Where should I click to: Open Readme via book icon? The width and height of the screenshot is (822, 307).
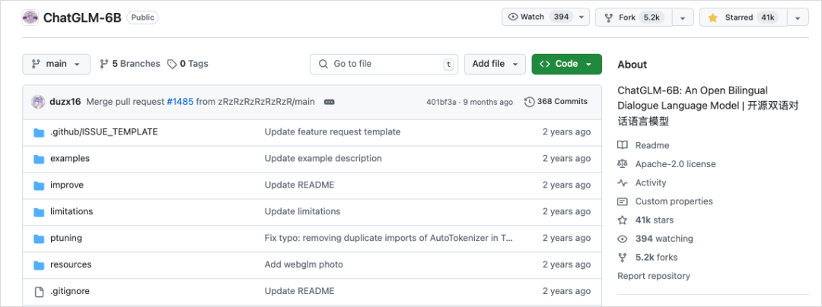[x=623, y=145]
